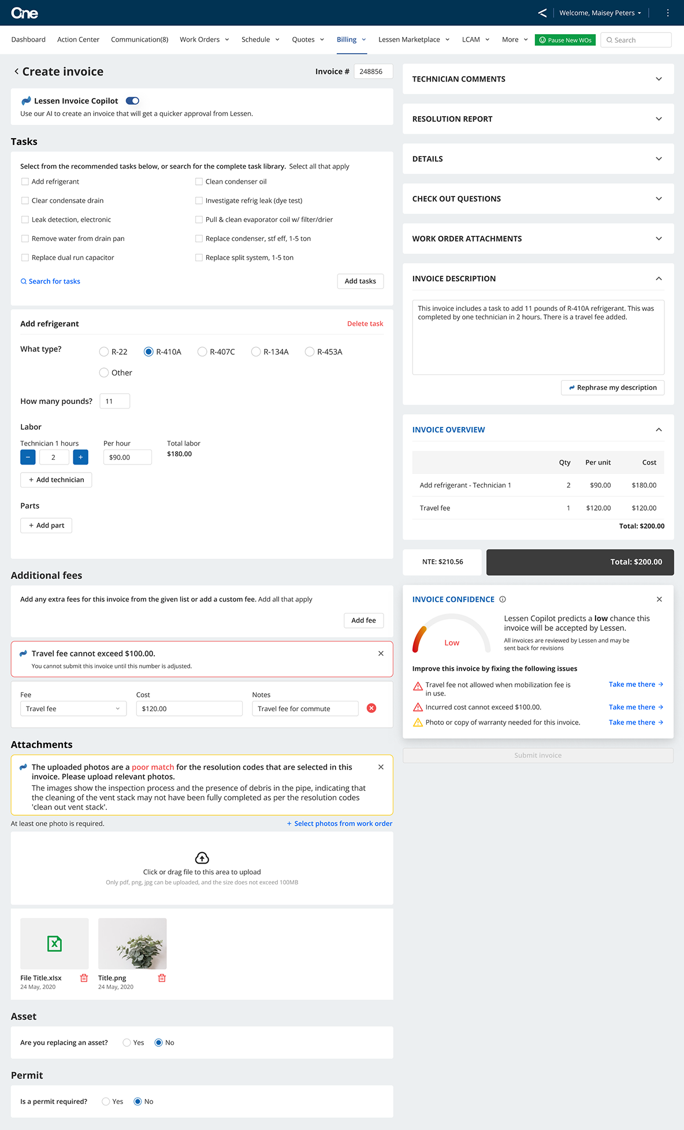
Task: Check Replace split system, 1-5 ton
Action: pyautogui.click(x=199, y=258)
